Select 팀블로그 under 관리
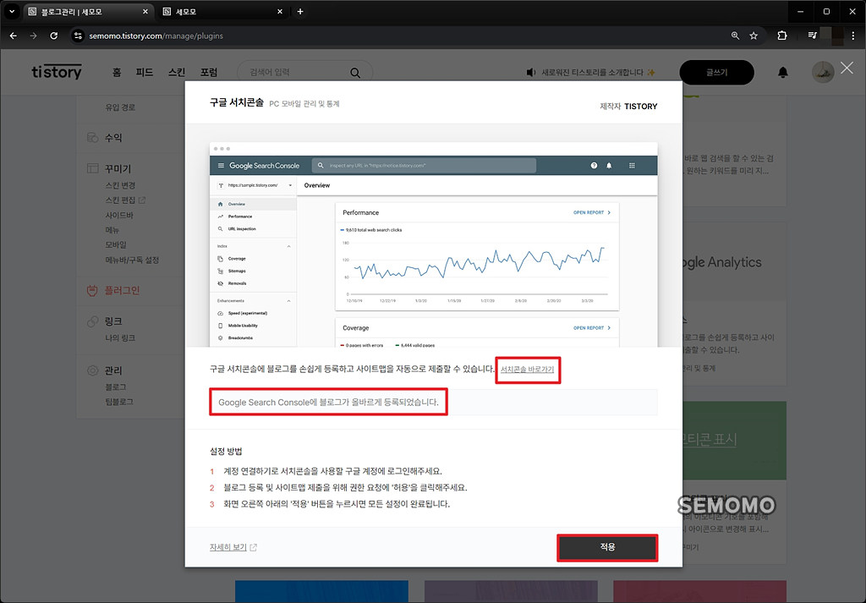Image resolution: width=866 pixels, height=603 pixels. click(119, 402)
